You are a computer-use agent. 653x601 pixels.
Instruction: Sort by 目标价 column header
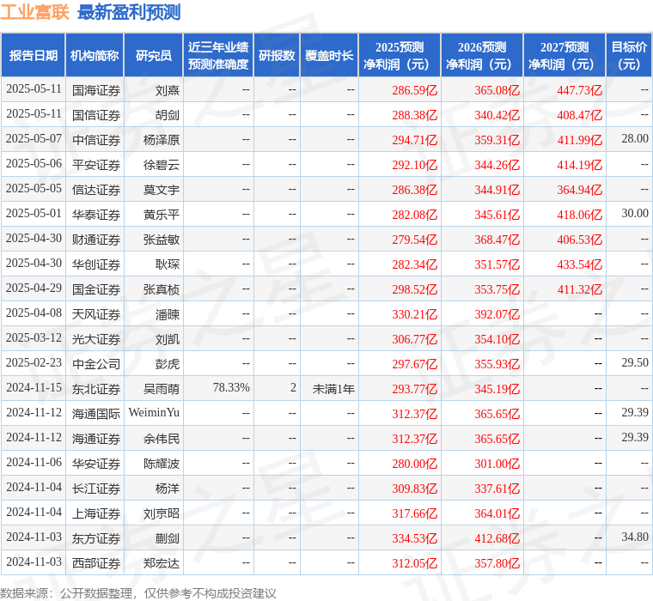tap(630, 56)
